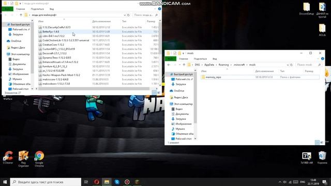331x186 pixels.
Task: Select Быстрый доступ in моды для майнкрафт sidebar
Action: tap(18, 24)
